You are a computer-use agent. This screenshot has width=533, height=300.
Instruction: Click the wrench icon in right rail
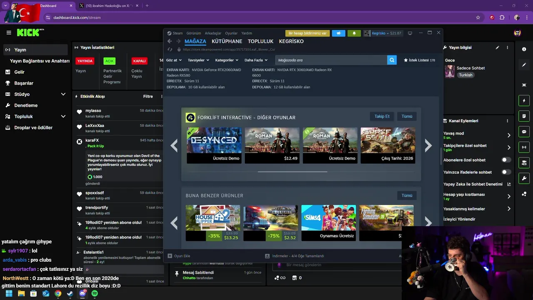point(524,178)
